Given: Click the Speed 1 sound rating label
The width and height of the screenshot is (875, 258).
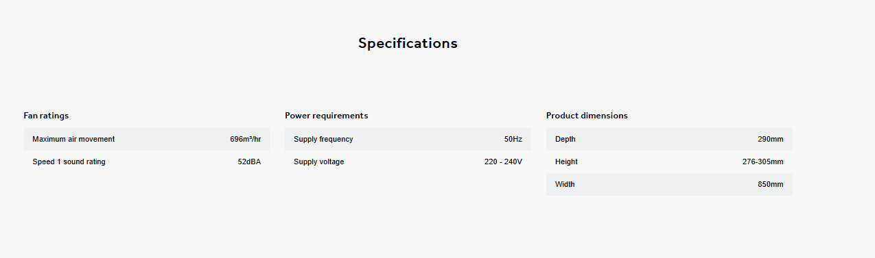Looking at the screenshot, I should tap(69, 162).
